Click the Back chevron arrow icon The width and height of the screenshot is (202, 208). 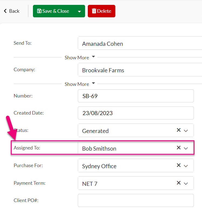[x=5, y=11]
